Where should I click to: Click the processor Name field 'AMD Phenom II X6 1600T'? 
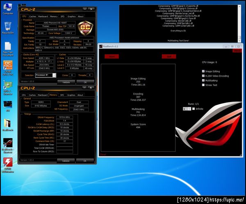tap(55, 23)
